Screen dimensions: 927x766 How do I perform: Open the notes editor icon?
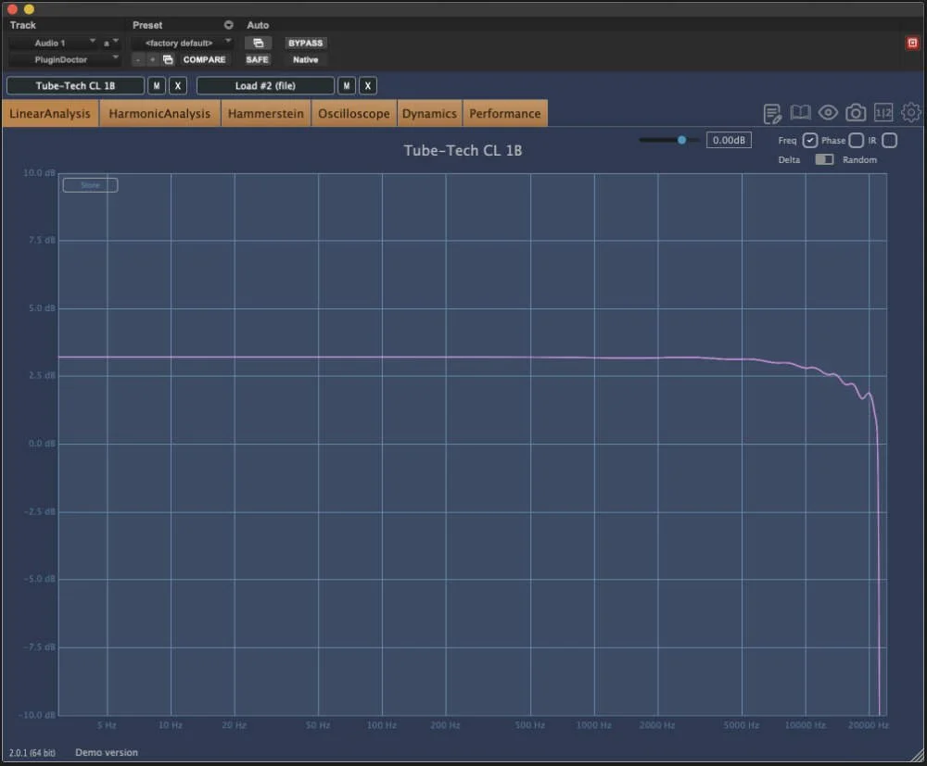[x=771, y=112]
